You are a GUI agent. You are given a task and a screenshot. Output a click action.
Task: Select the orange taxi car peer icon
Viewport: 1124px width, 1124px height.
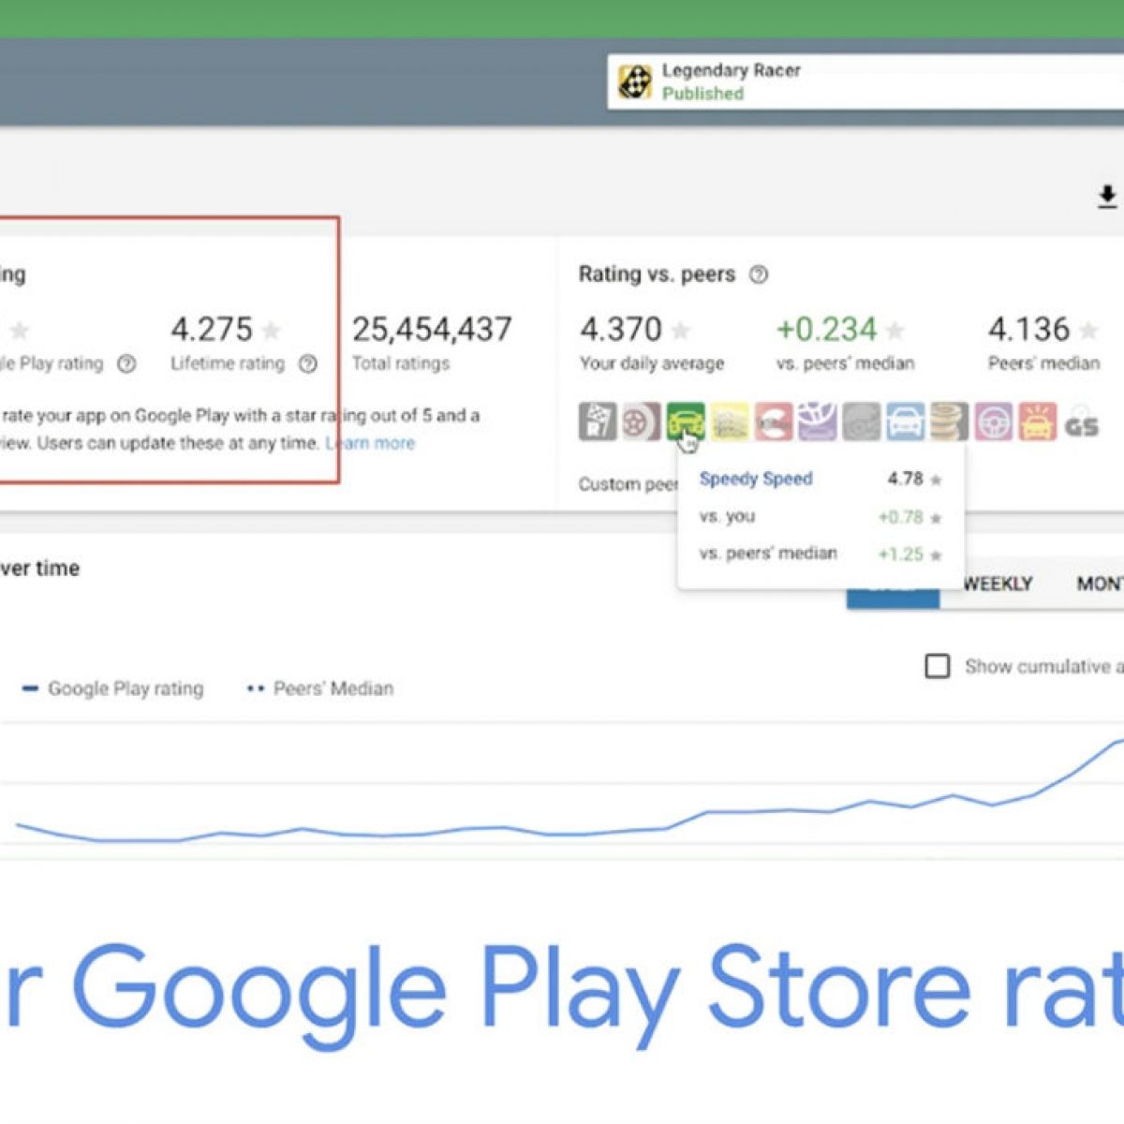1037,422
